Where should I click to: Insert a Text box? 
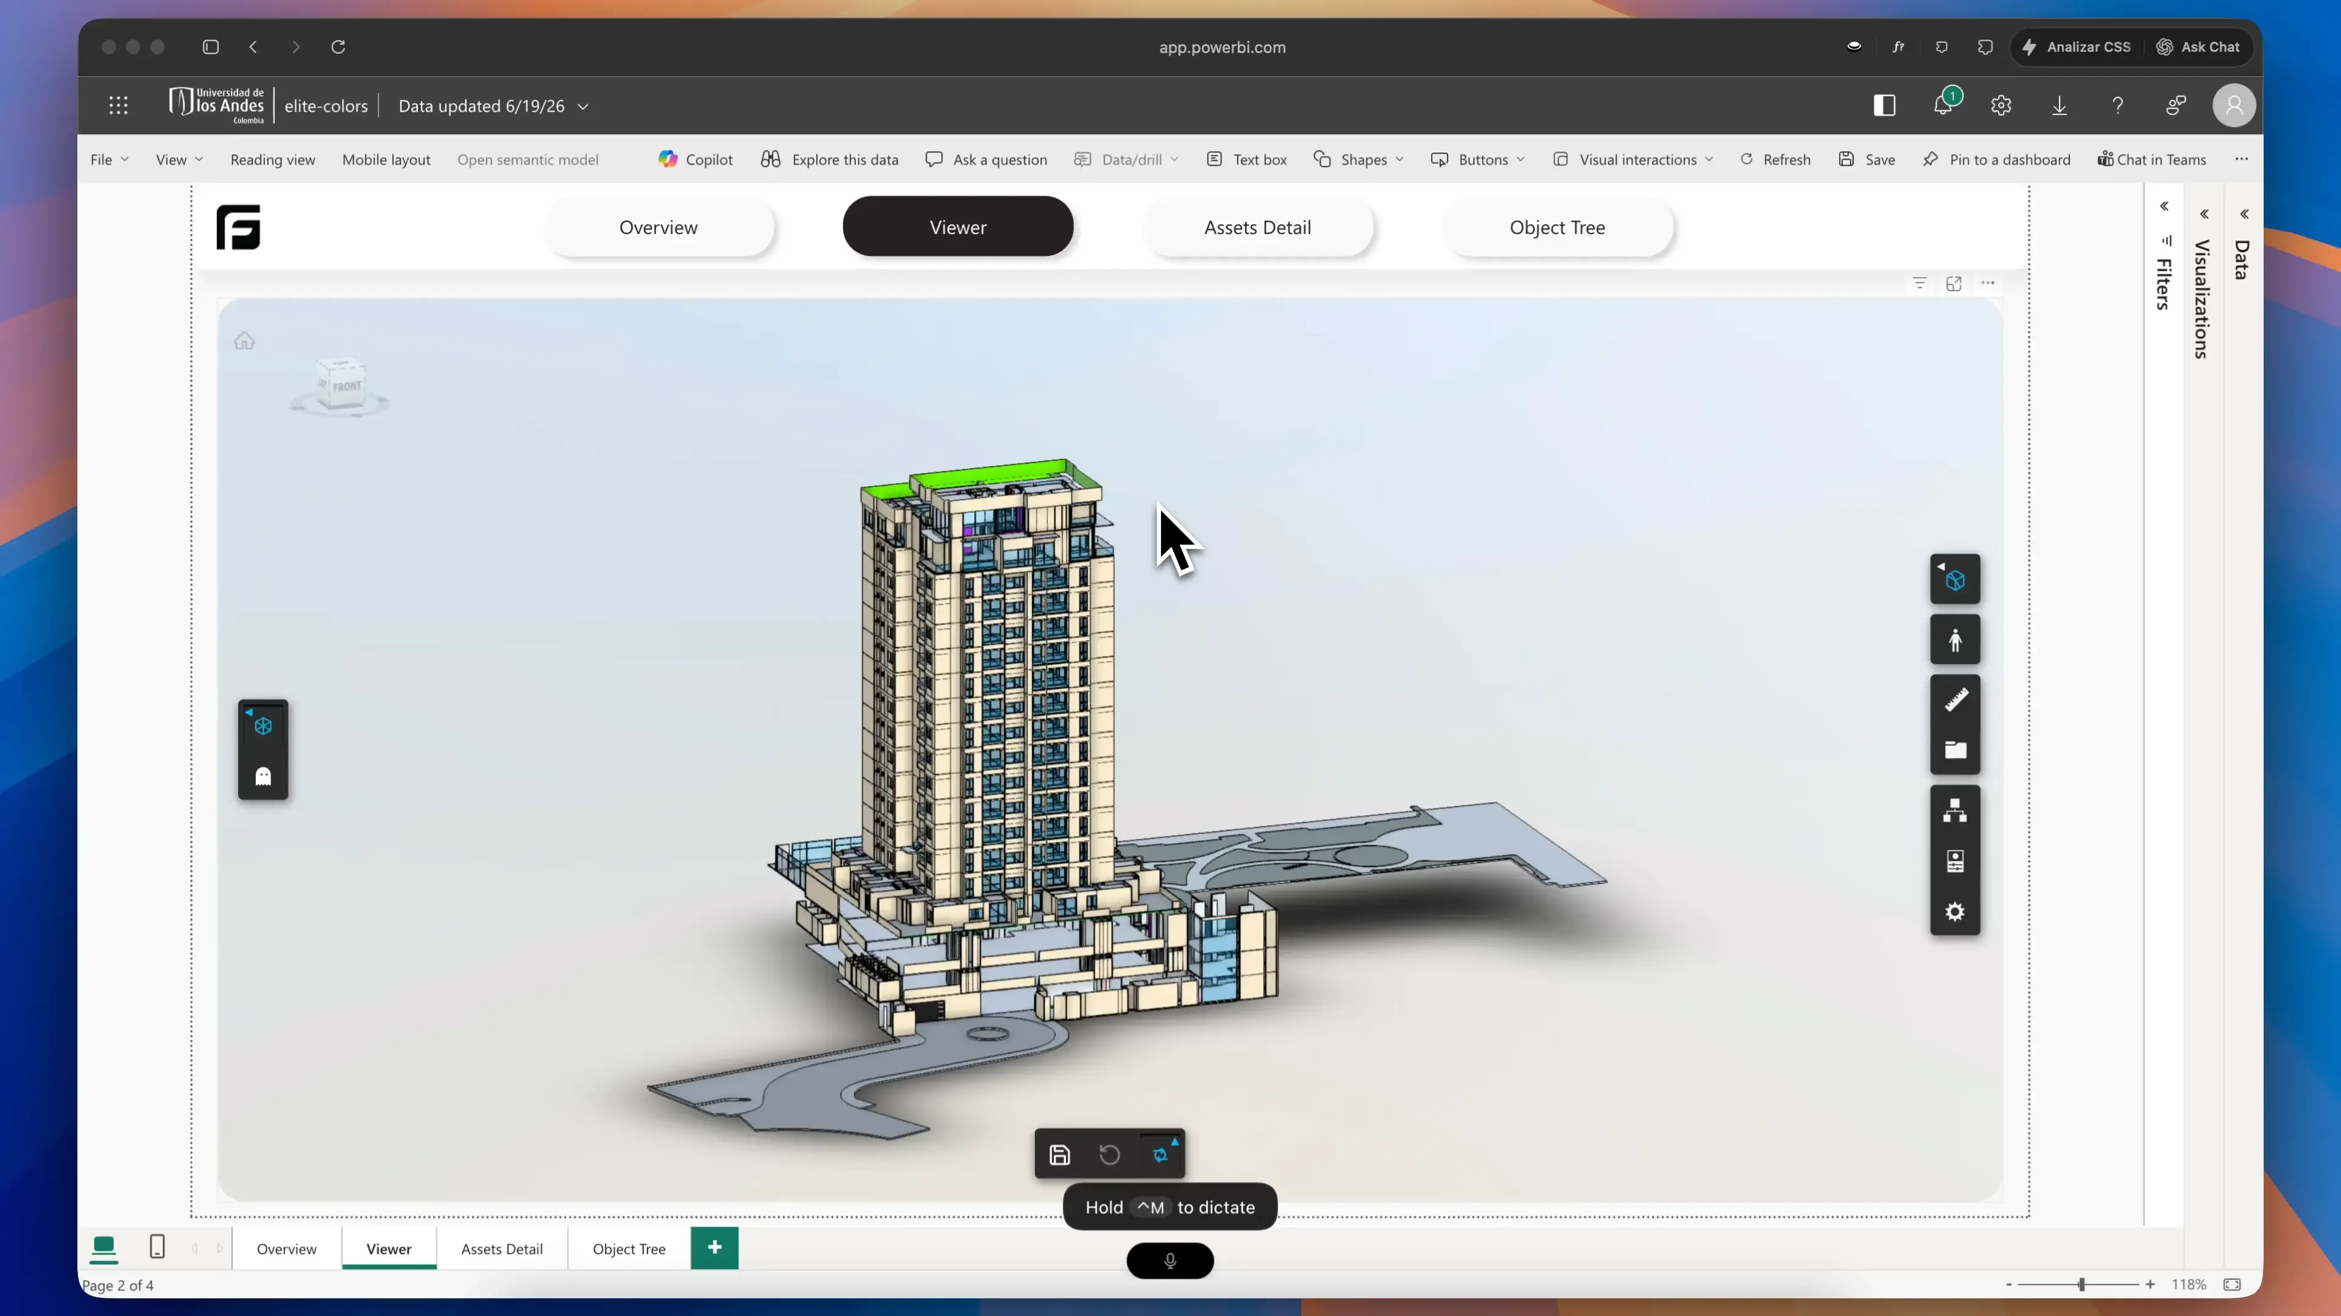pos(1246,160)
